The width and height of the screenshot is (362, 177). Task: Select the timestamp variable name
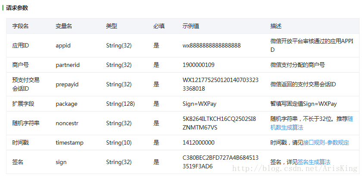pos(69,143)
